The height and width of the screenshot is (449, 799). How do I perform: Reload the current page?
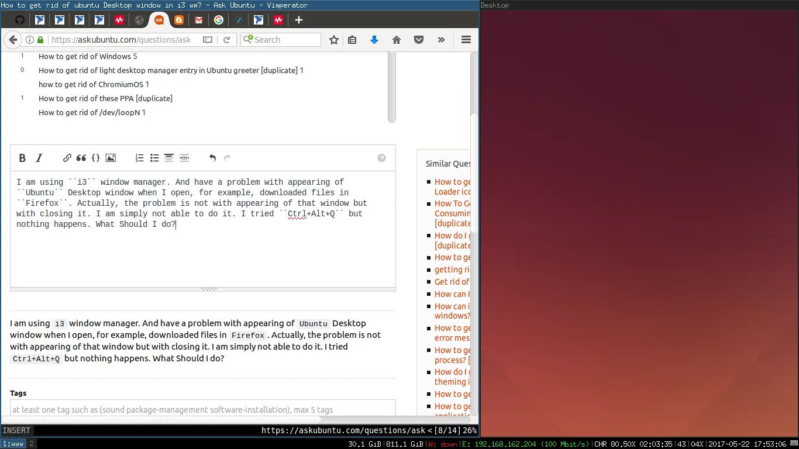[x=226, y=40]
